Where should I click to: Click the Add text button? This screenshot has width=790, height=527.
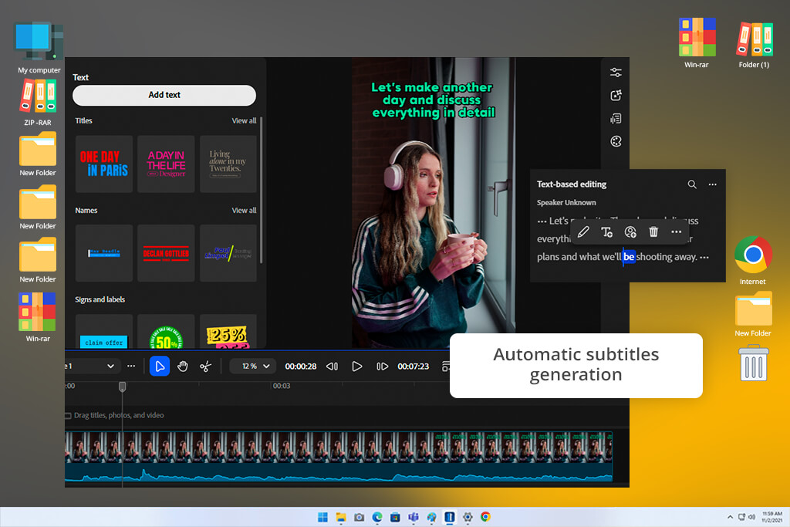(164, 95)
